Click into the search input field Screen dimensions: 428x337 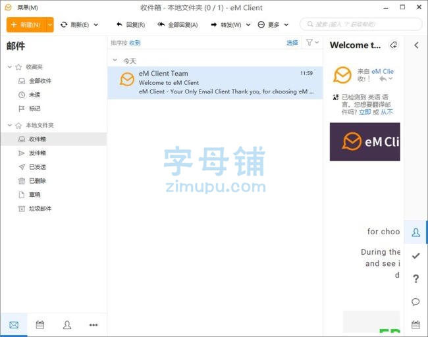tap(361, 24)
